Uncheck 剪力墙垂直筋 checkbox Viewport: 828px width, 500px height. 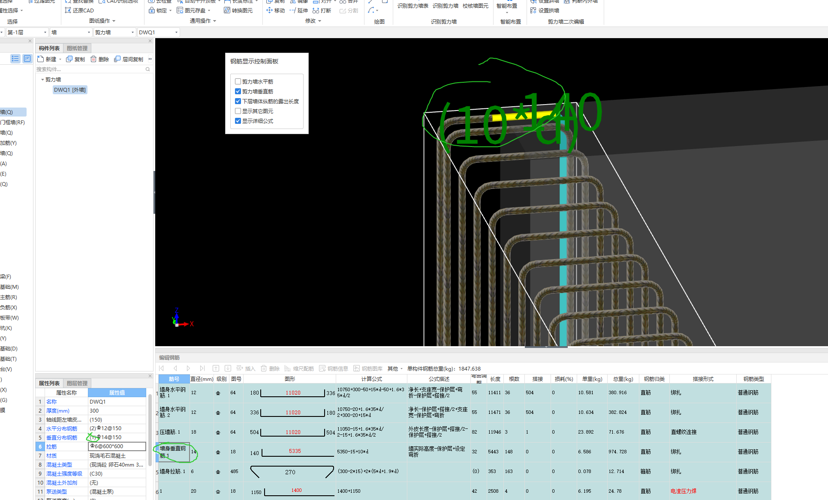pos(238,91)
